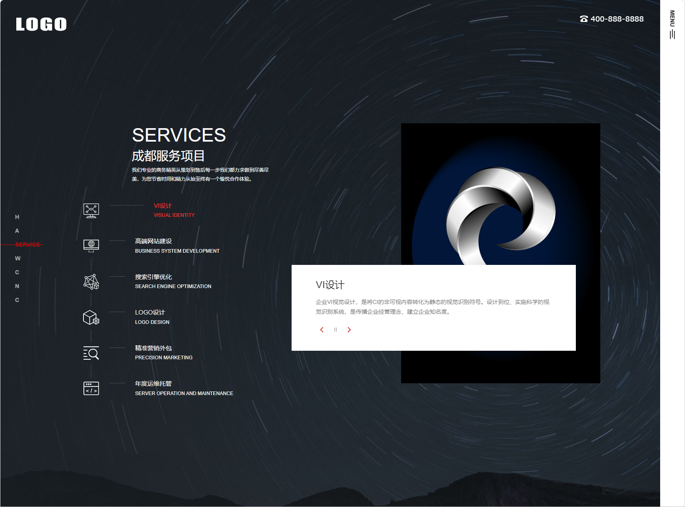Select the W side navigation item

pyautogui.click(x=18, y=258)
